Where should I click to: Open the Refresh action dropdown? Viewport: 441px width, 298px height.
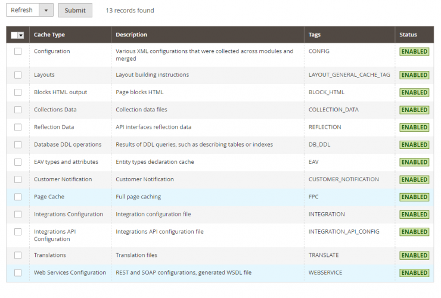tap(46, 10)
